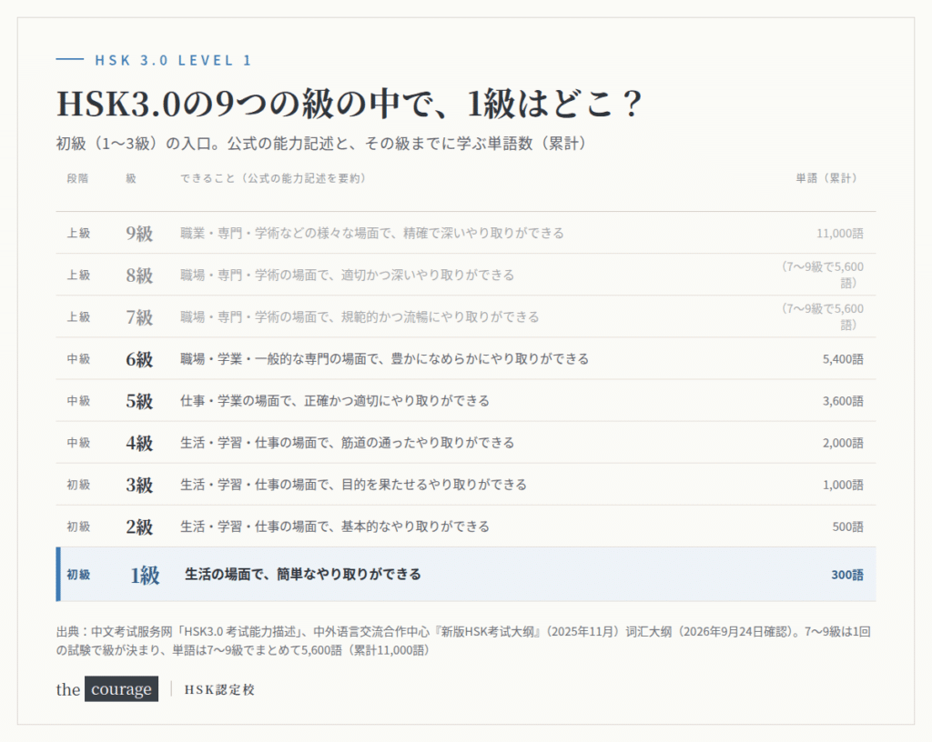Click the 9級 description '精確で深いやり取りができる'
Viewport: 932px width, 742px height.
point(483,234)
